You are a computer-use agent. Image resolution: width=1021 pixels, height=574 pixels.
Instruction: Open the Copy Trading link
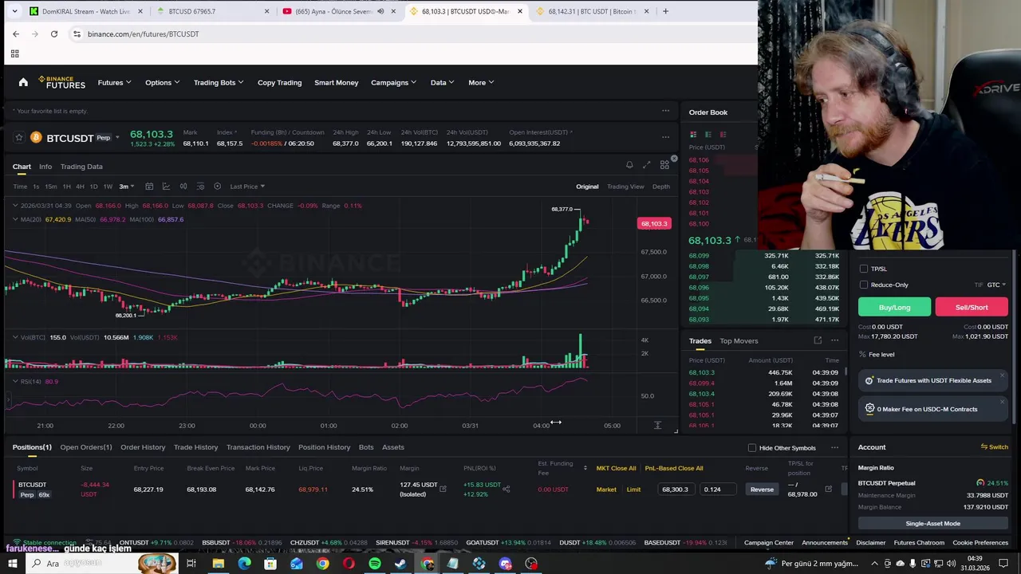click(x=279, y=82)
